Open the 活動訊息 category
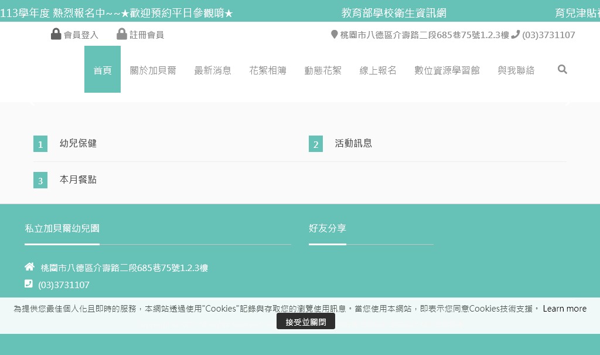Screen dimensions: 600x355 [353, 143]
